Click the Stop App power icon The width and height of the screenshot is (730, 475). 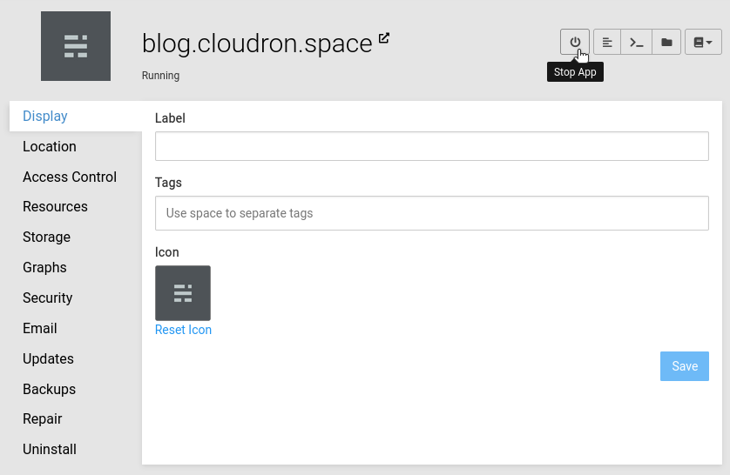tap(575, 42)
